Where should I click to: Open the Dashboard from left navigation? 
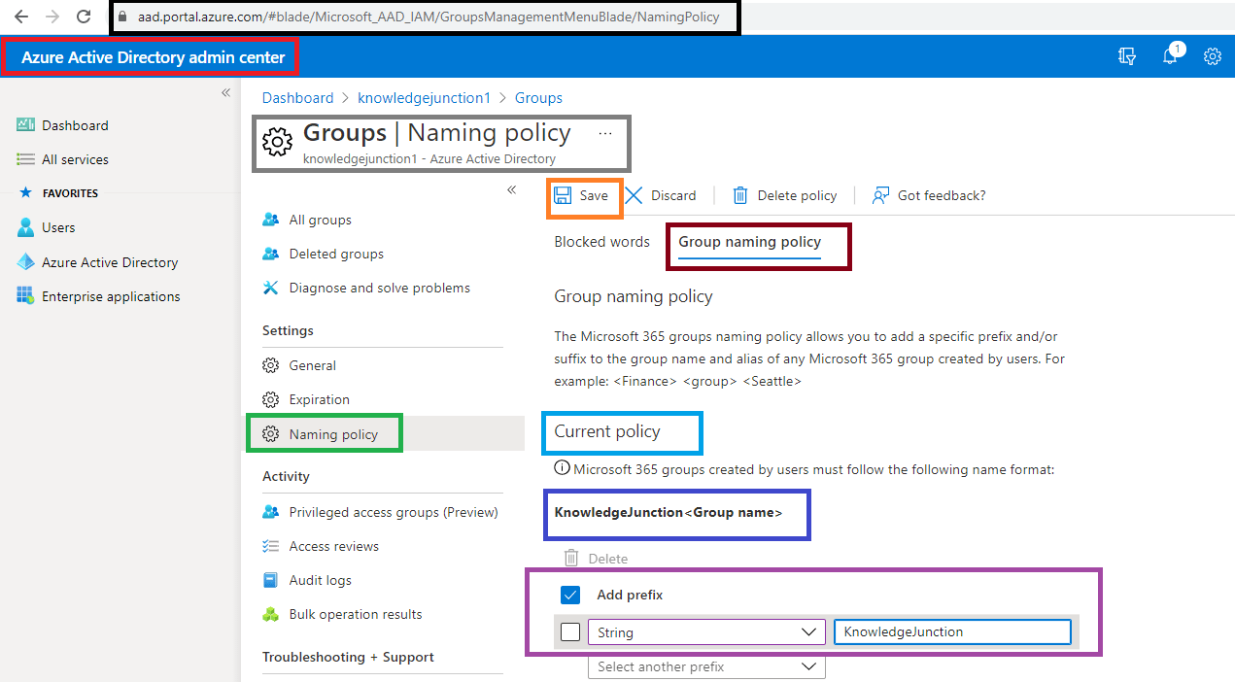pyautogui.click(x=74, y=124)
